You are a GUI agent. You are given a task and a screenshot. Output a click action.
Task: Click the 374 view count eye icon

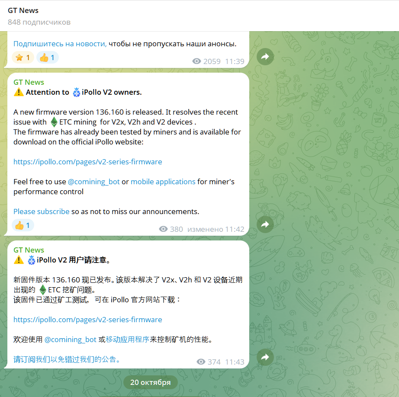tap(201, 362)
